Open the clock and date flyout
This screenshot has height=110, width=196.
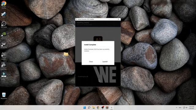pos(191,108)
